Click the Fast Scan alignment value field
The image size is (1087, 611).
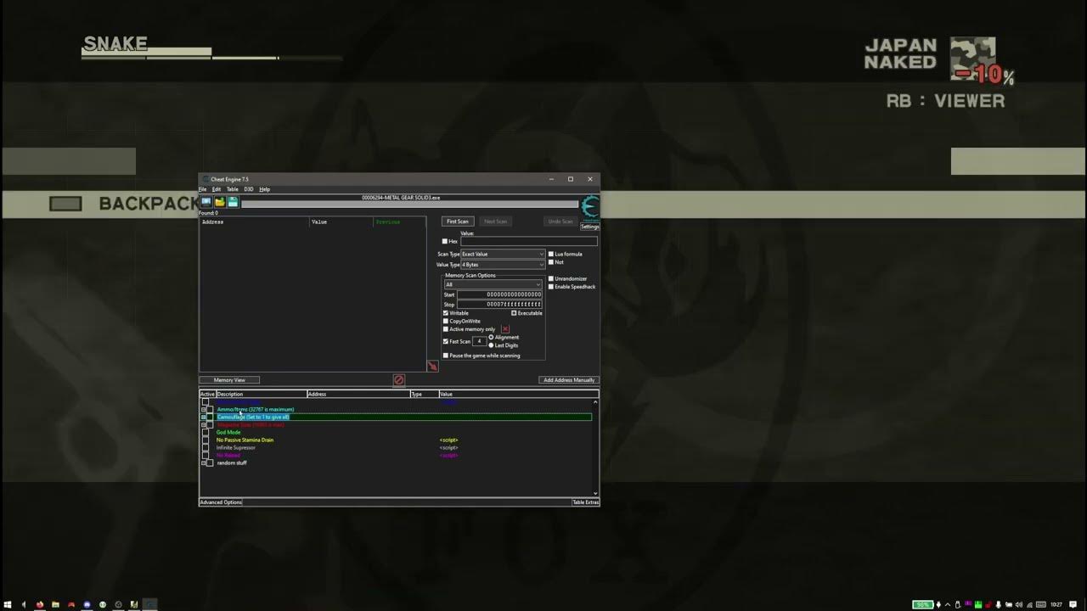pos(479,341)
